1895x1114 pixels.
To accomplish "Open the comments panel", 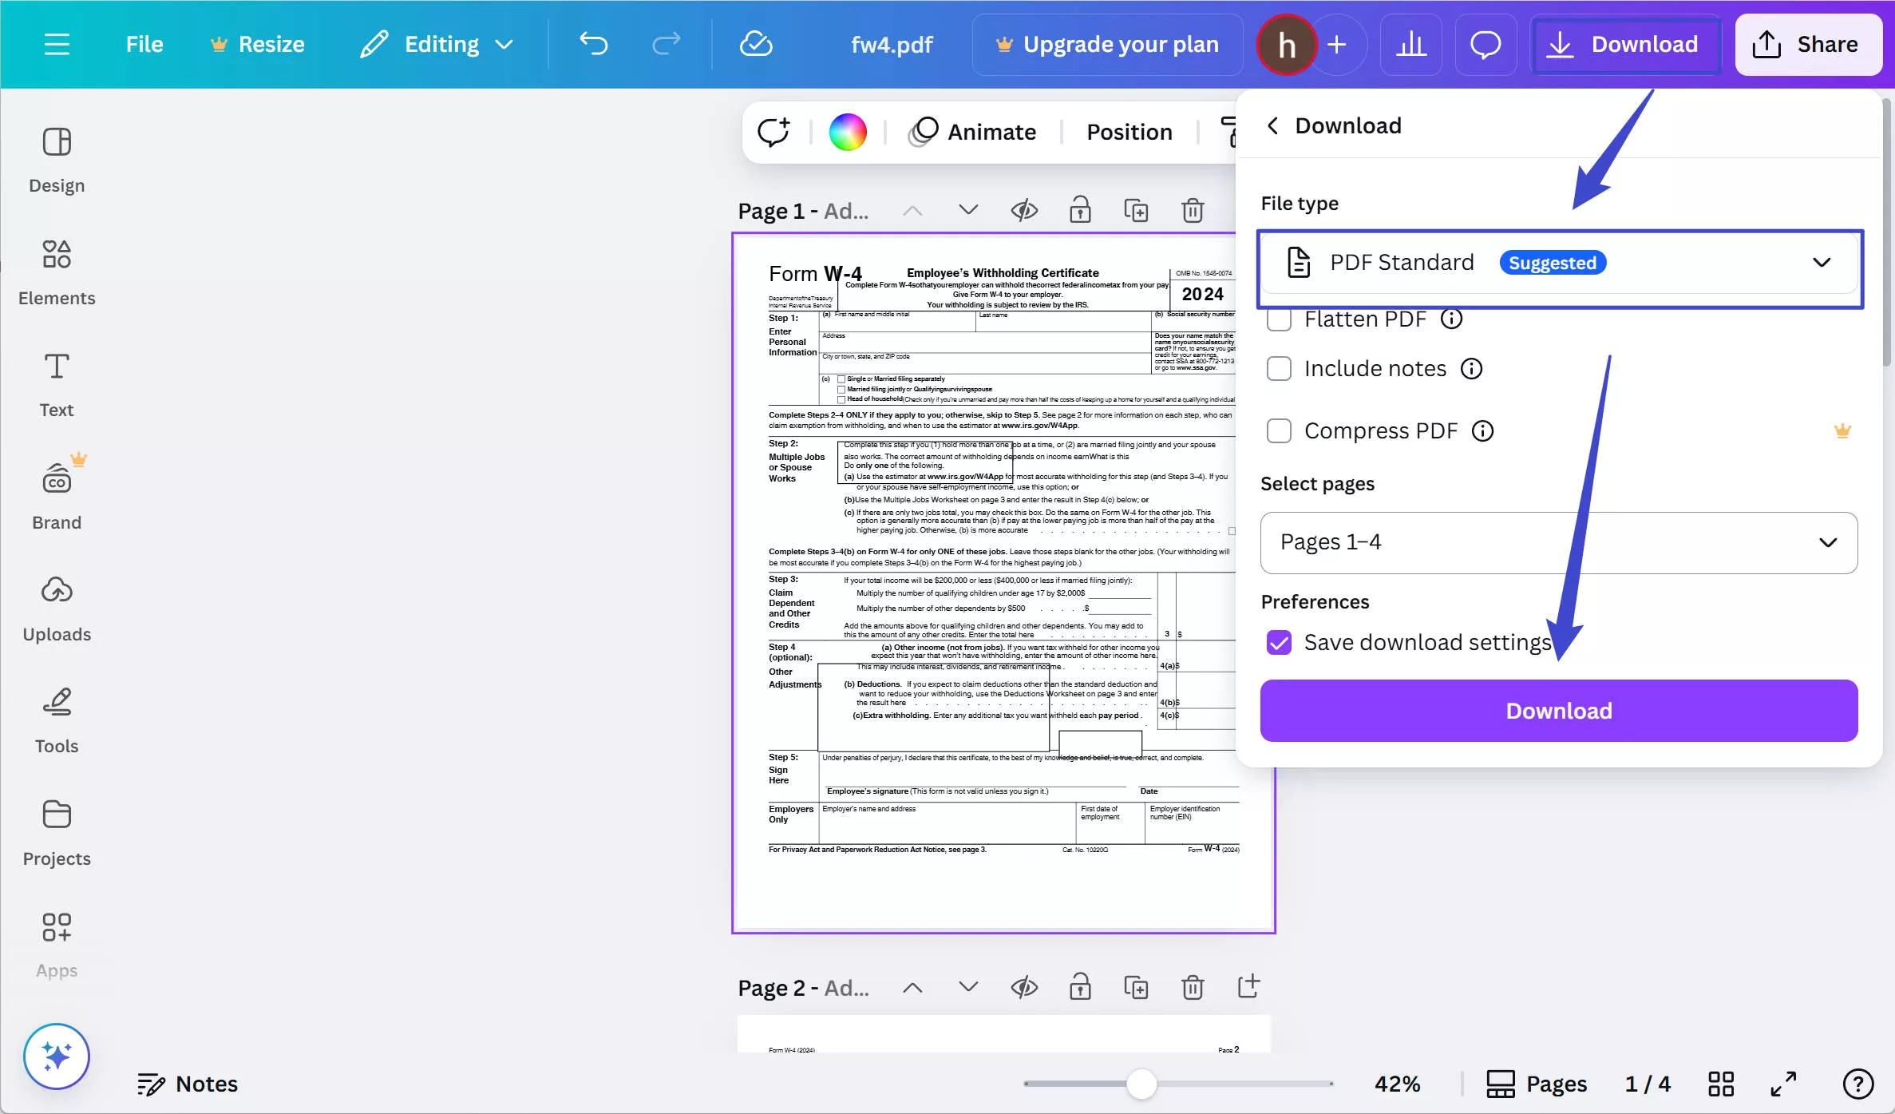I will click(x=1486, y=44).
